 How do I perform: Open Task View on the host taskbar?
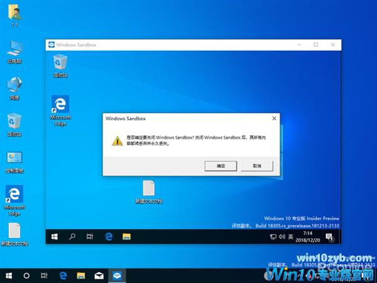[44, 275]
